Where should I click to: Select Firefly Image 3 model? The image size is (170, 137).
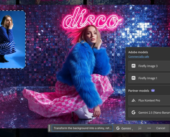(x=149, y=66)
